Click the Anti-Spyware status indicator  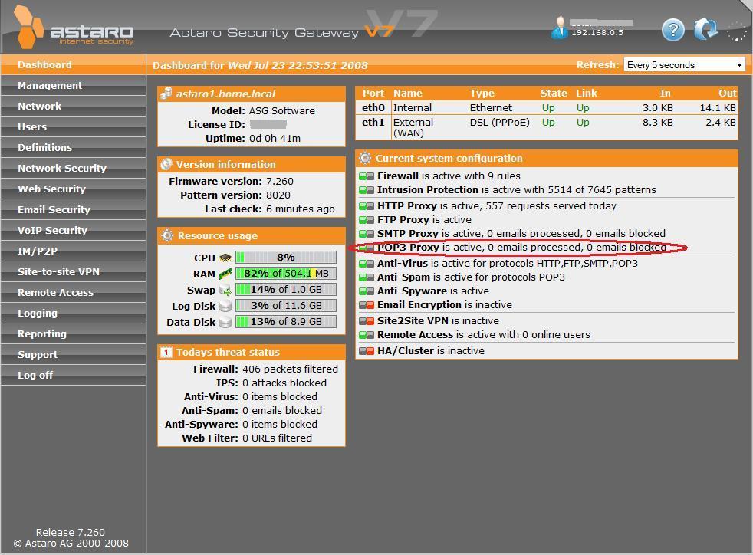[x=367, y=291]
